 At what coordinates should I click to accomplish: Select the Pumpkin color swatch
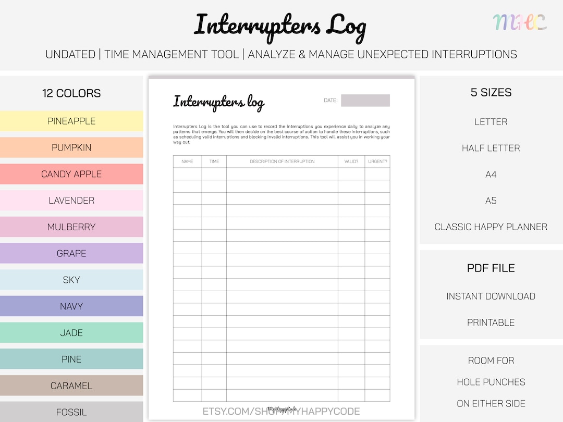[71, 147]
